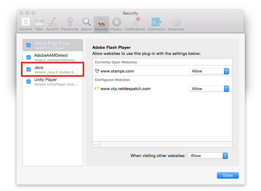Image resolution: width=261 pixels, height=191 pixels.
Task: Open the www.stamps.com Allow dropdown
Action: (209, 71)
